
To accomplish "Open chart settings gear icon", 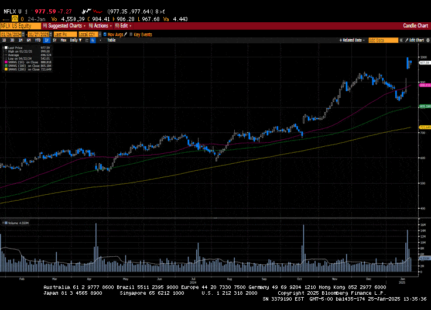I will (426, 40).
